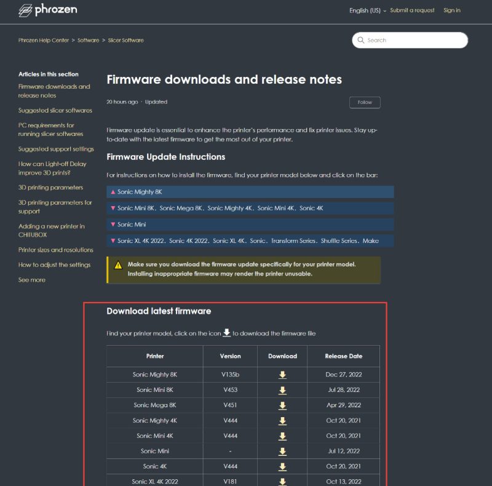
Task: Expand the single Sonic Mini instructions bar
Action: (x=250, y=225)
